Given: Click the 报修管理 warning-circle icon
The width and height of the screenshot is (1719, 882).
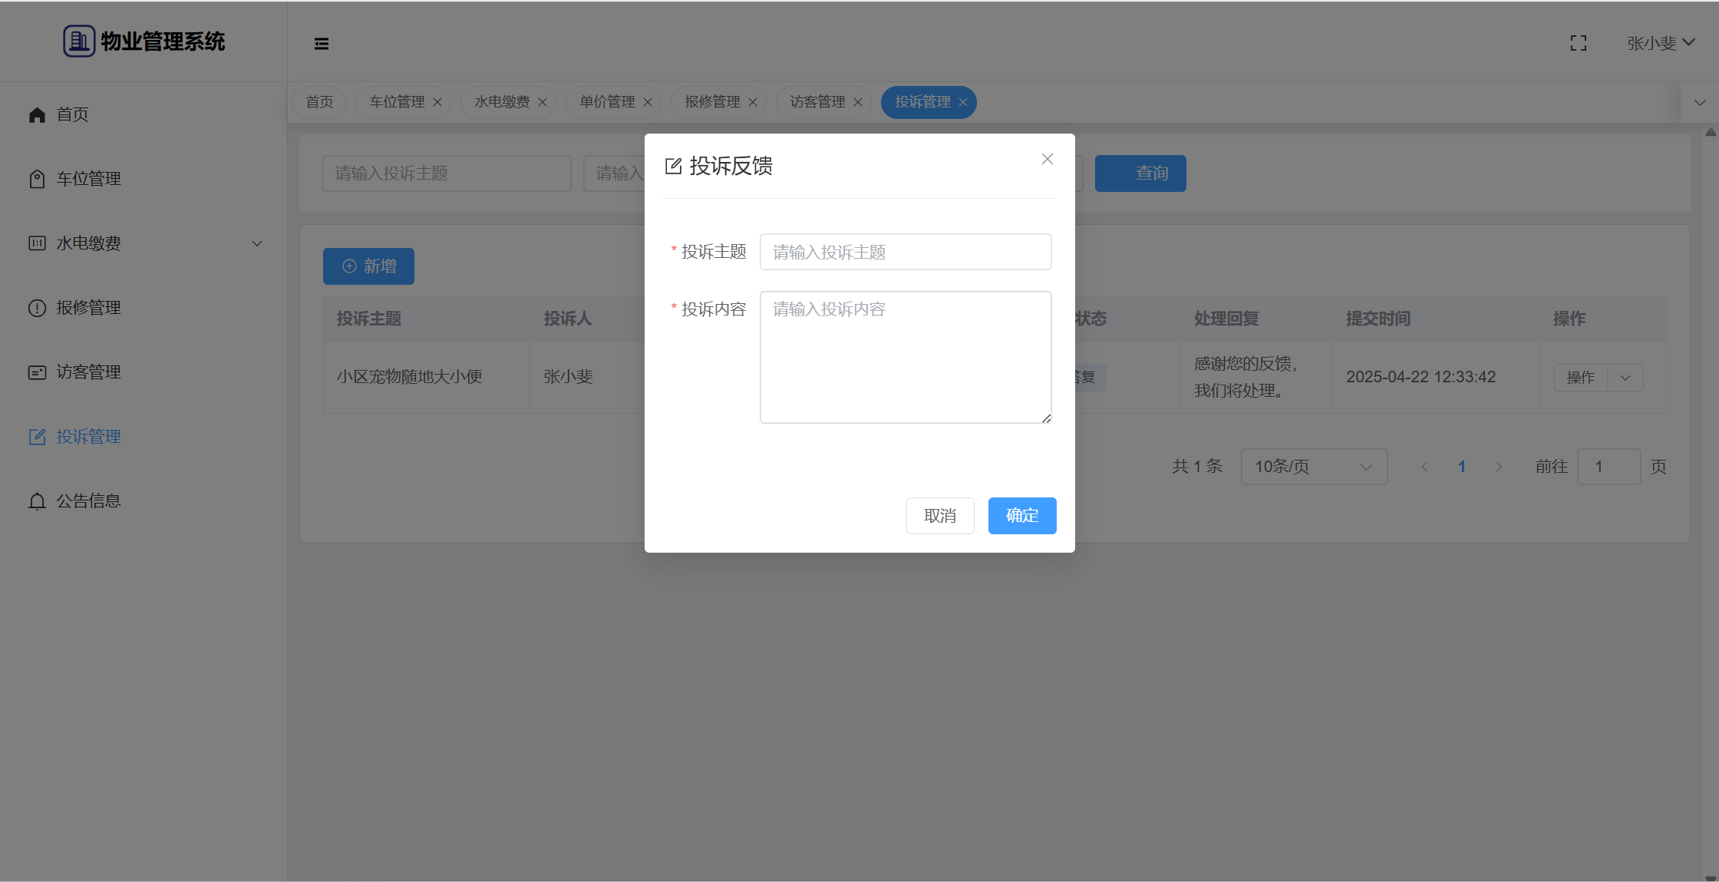Looking at the screenshot, I should (37, 308).
